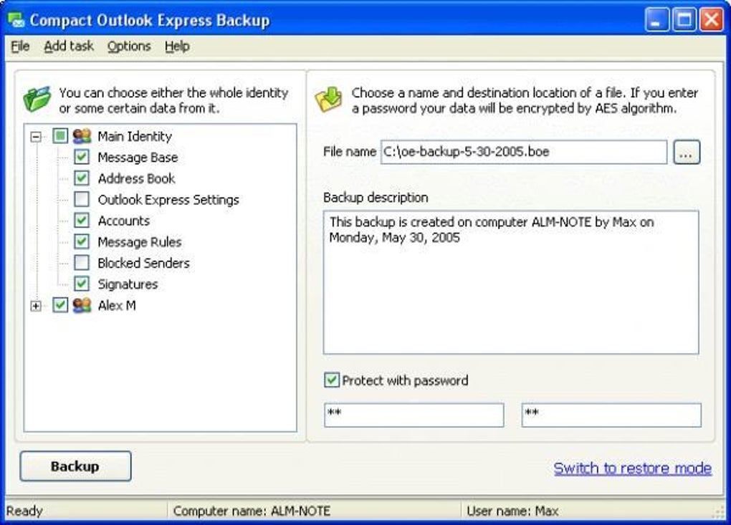Click Switch to restore mode link
Viewport: 731px width, 525px height.
pos(633,468)
